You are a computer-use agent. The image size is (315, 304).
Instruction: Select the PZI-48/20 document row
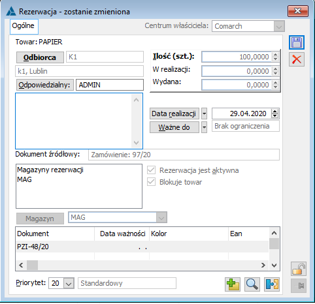pos(142,247)
